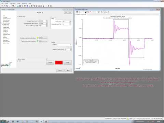Select Current Loop in the wizard tree
The width and height of the screenshot is (164, 123).
[x=6, y=24]
